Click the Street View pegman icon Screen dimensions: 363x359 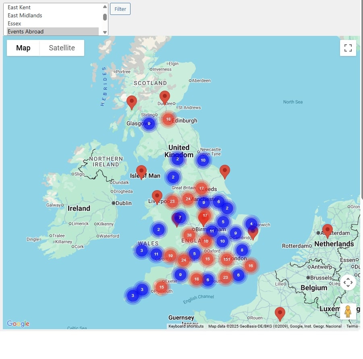[348, 311]
